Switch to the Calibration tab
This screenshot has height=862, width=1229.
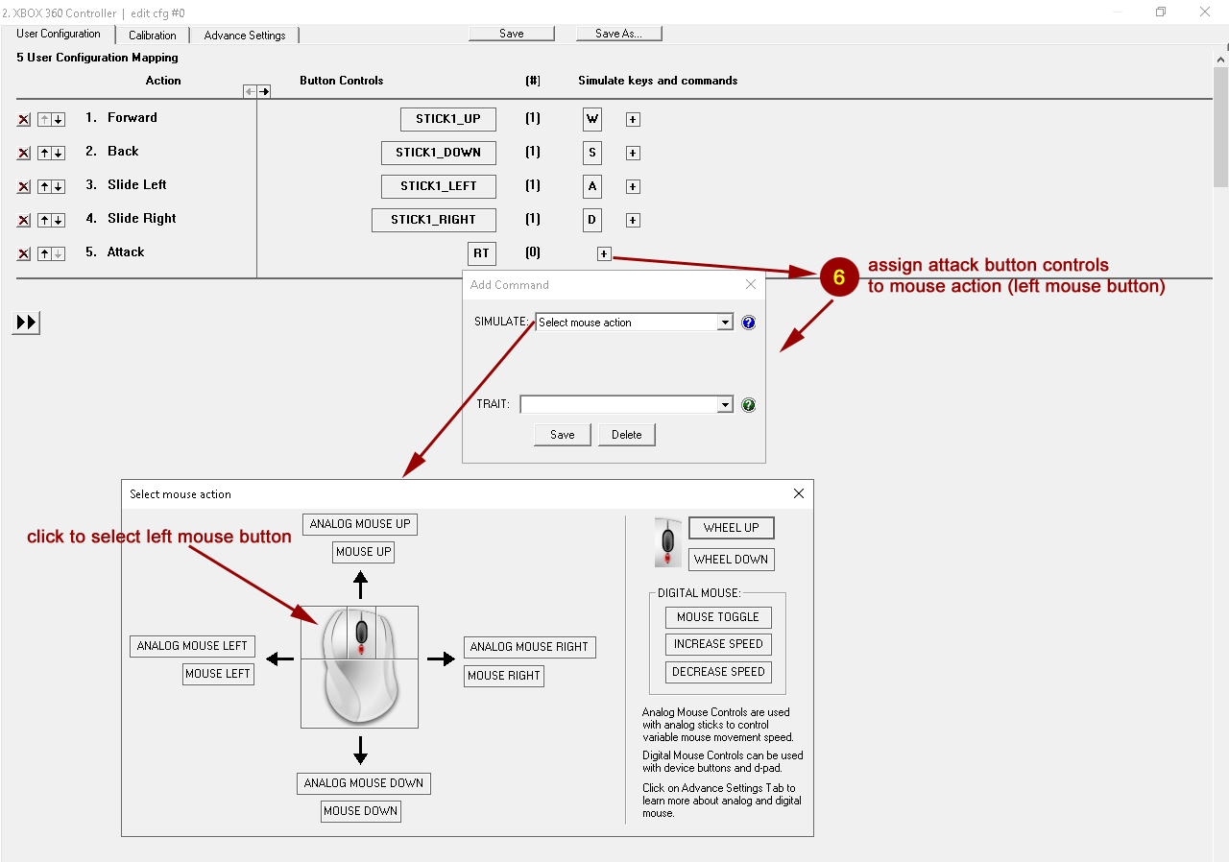pos(153,36)
